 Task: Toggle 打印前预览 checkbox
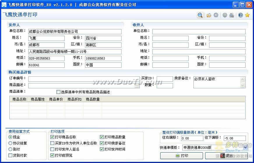[52, 155]
